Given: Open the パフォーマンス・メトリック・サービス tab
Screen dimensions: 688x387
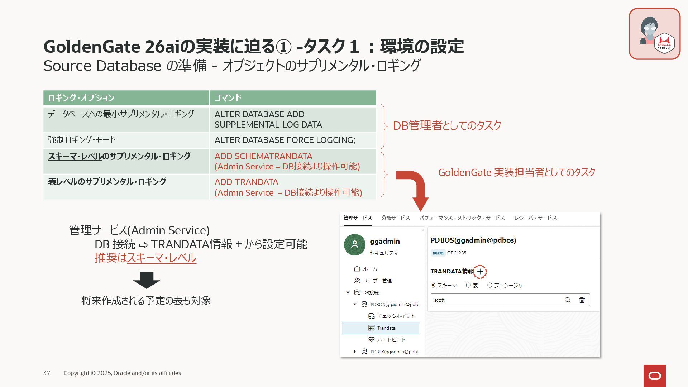Looking at the screenshot, I should [462, 218].
